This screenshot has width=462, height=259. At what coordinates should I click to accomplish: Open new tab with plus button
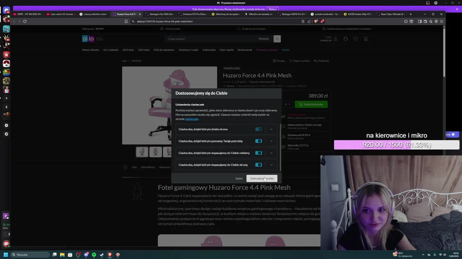point(410,14)
